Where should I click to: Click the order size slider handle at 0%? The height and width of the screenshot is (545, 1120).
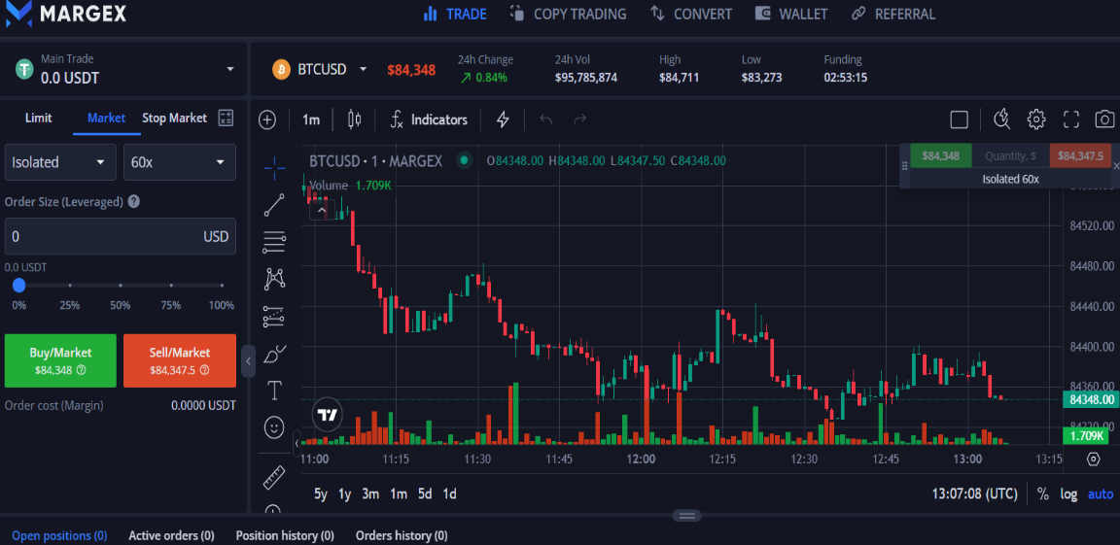(19, 286)
